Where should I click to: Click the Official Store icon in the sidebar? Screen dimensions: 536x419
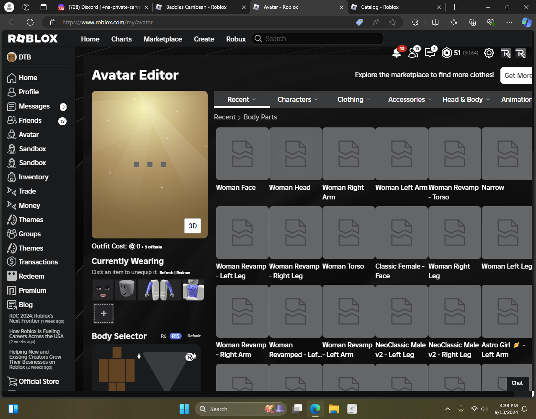coord(12,381)
